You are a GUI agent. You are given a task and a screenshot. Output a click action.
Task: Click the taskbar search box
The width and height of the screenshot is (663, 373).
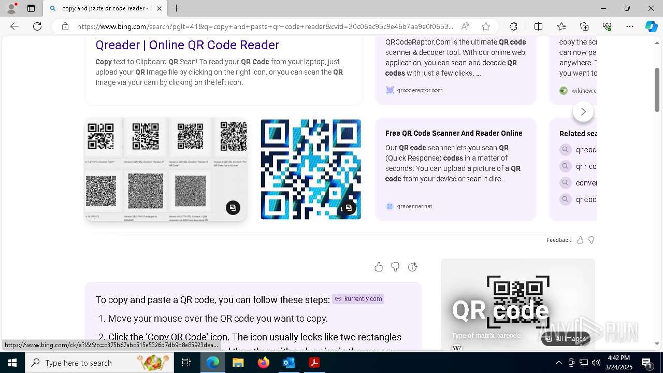tap(99, 363)
